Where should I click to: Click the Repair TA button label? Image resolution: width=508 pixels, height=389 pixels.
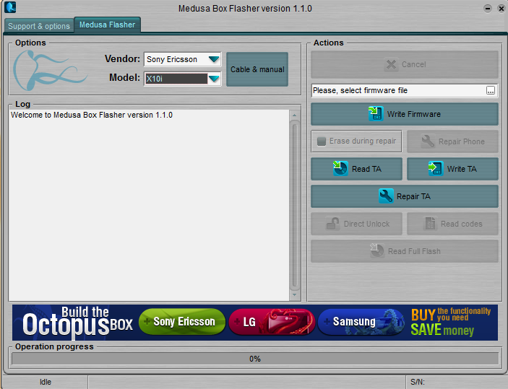413,196
